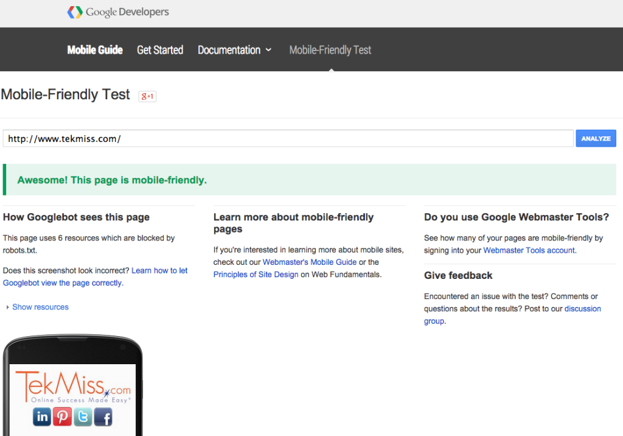Open Pinterest icon in phone preview

[x=63, y=417]
